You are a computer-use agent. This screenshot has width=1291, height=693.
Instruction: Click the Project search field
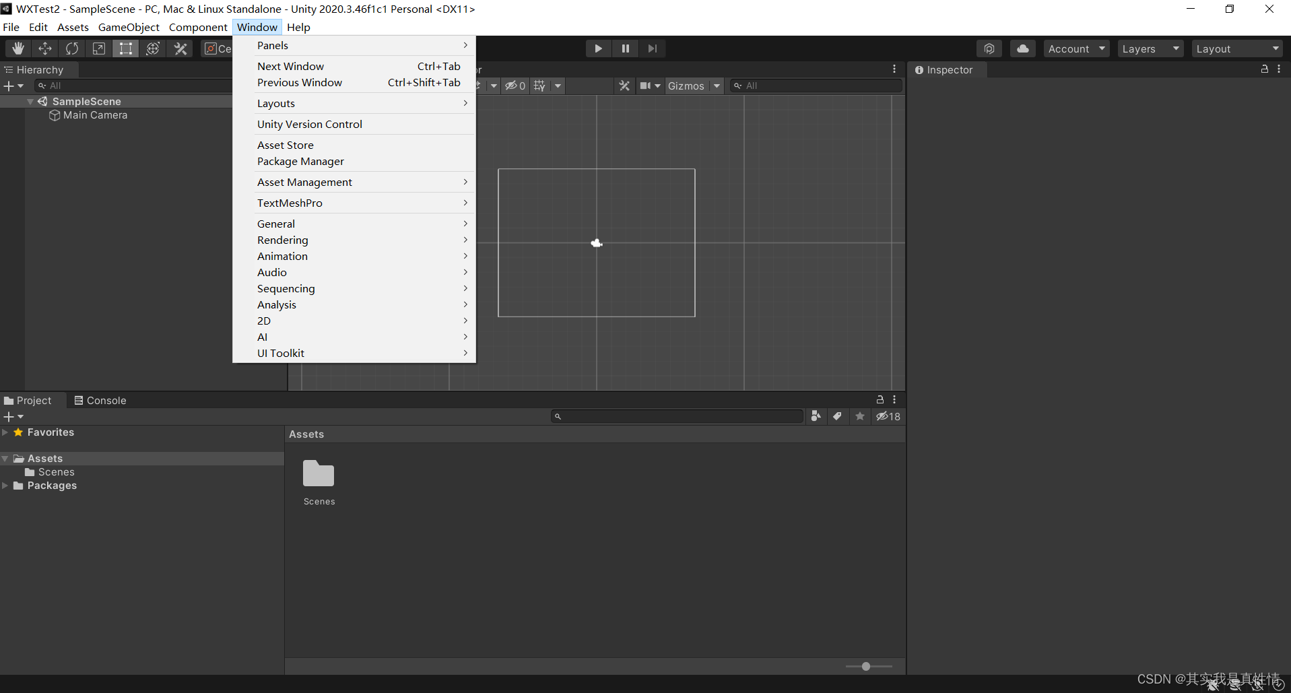point(677,416)
